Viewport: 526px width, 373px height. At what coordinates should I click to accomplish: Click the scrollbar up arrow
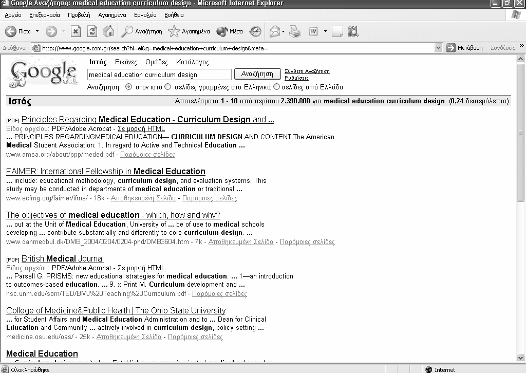(x=521, y=59)
